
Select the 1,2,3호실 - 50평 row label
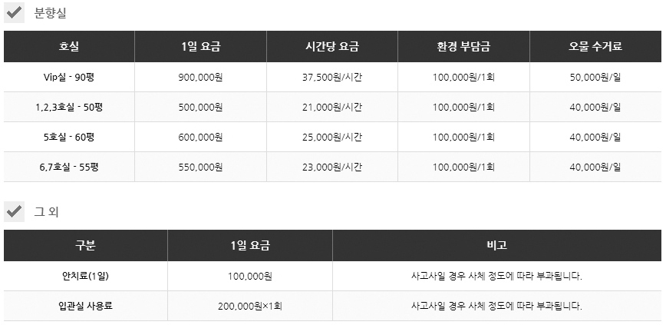(x=69, y=108)
